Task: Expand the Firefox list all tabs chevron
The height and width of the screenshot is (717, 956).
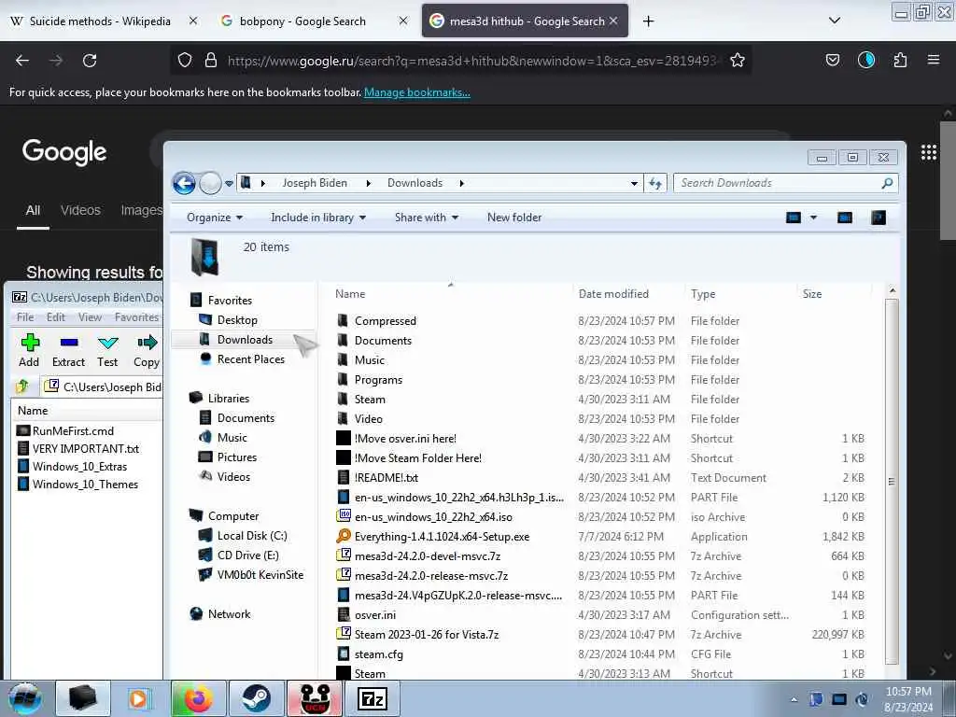Action: 835,21
